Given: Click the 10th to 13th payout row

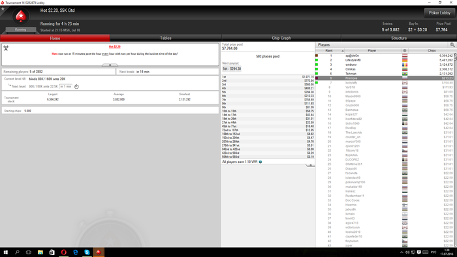Looking at the screenshot, I should click(268, 111).
